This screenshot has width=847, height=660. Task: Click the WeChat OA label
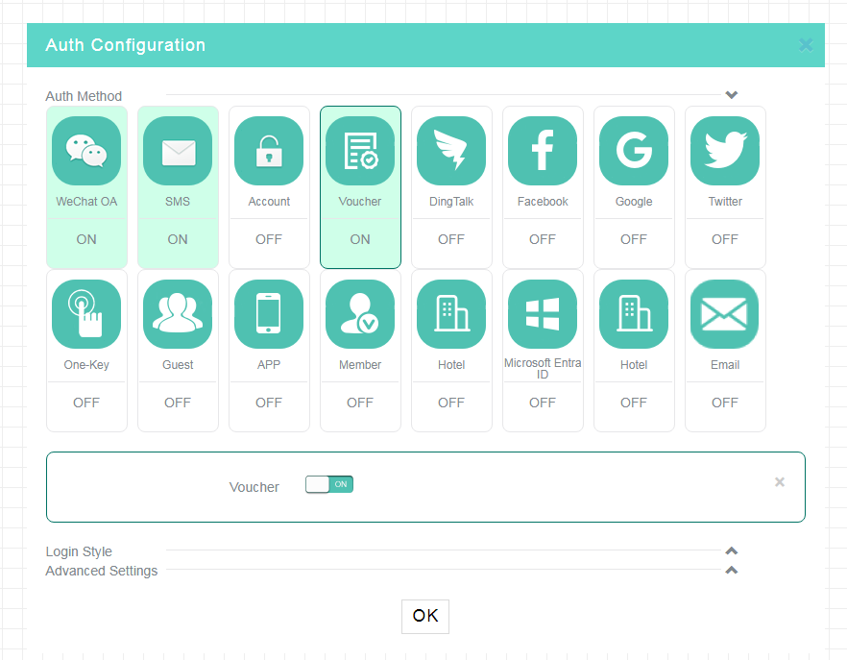(x=86, y=202)
